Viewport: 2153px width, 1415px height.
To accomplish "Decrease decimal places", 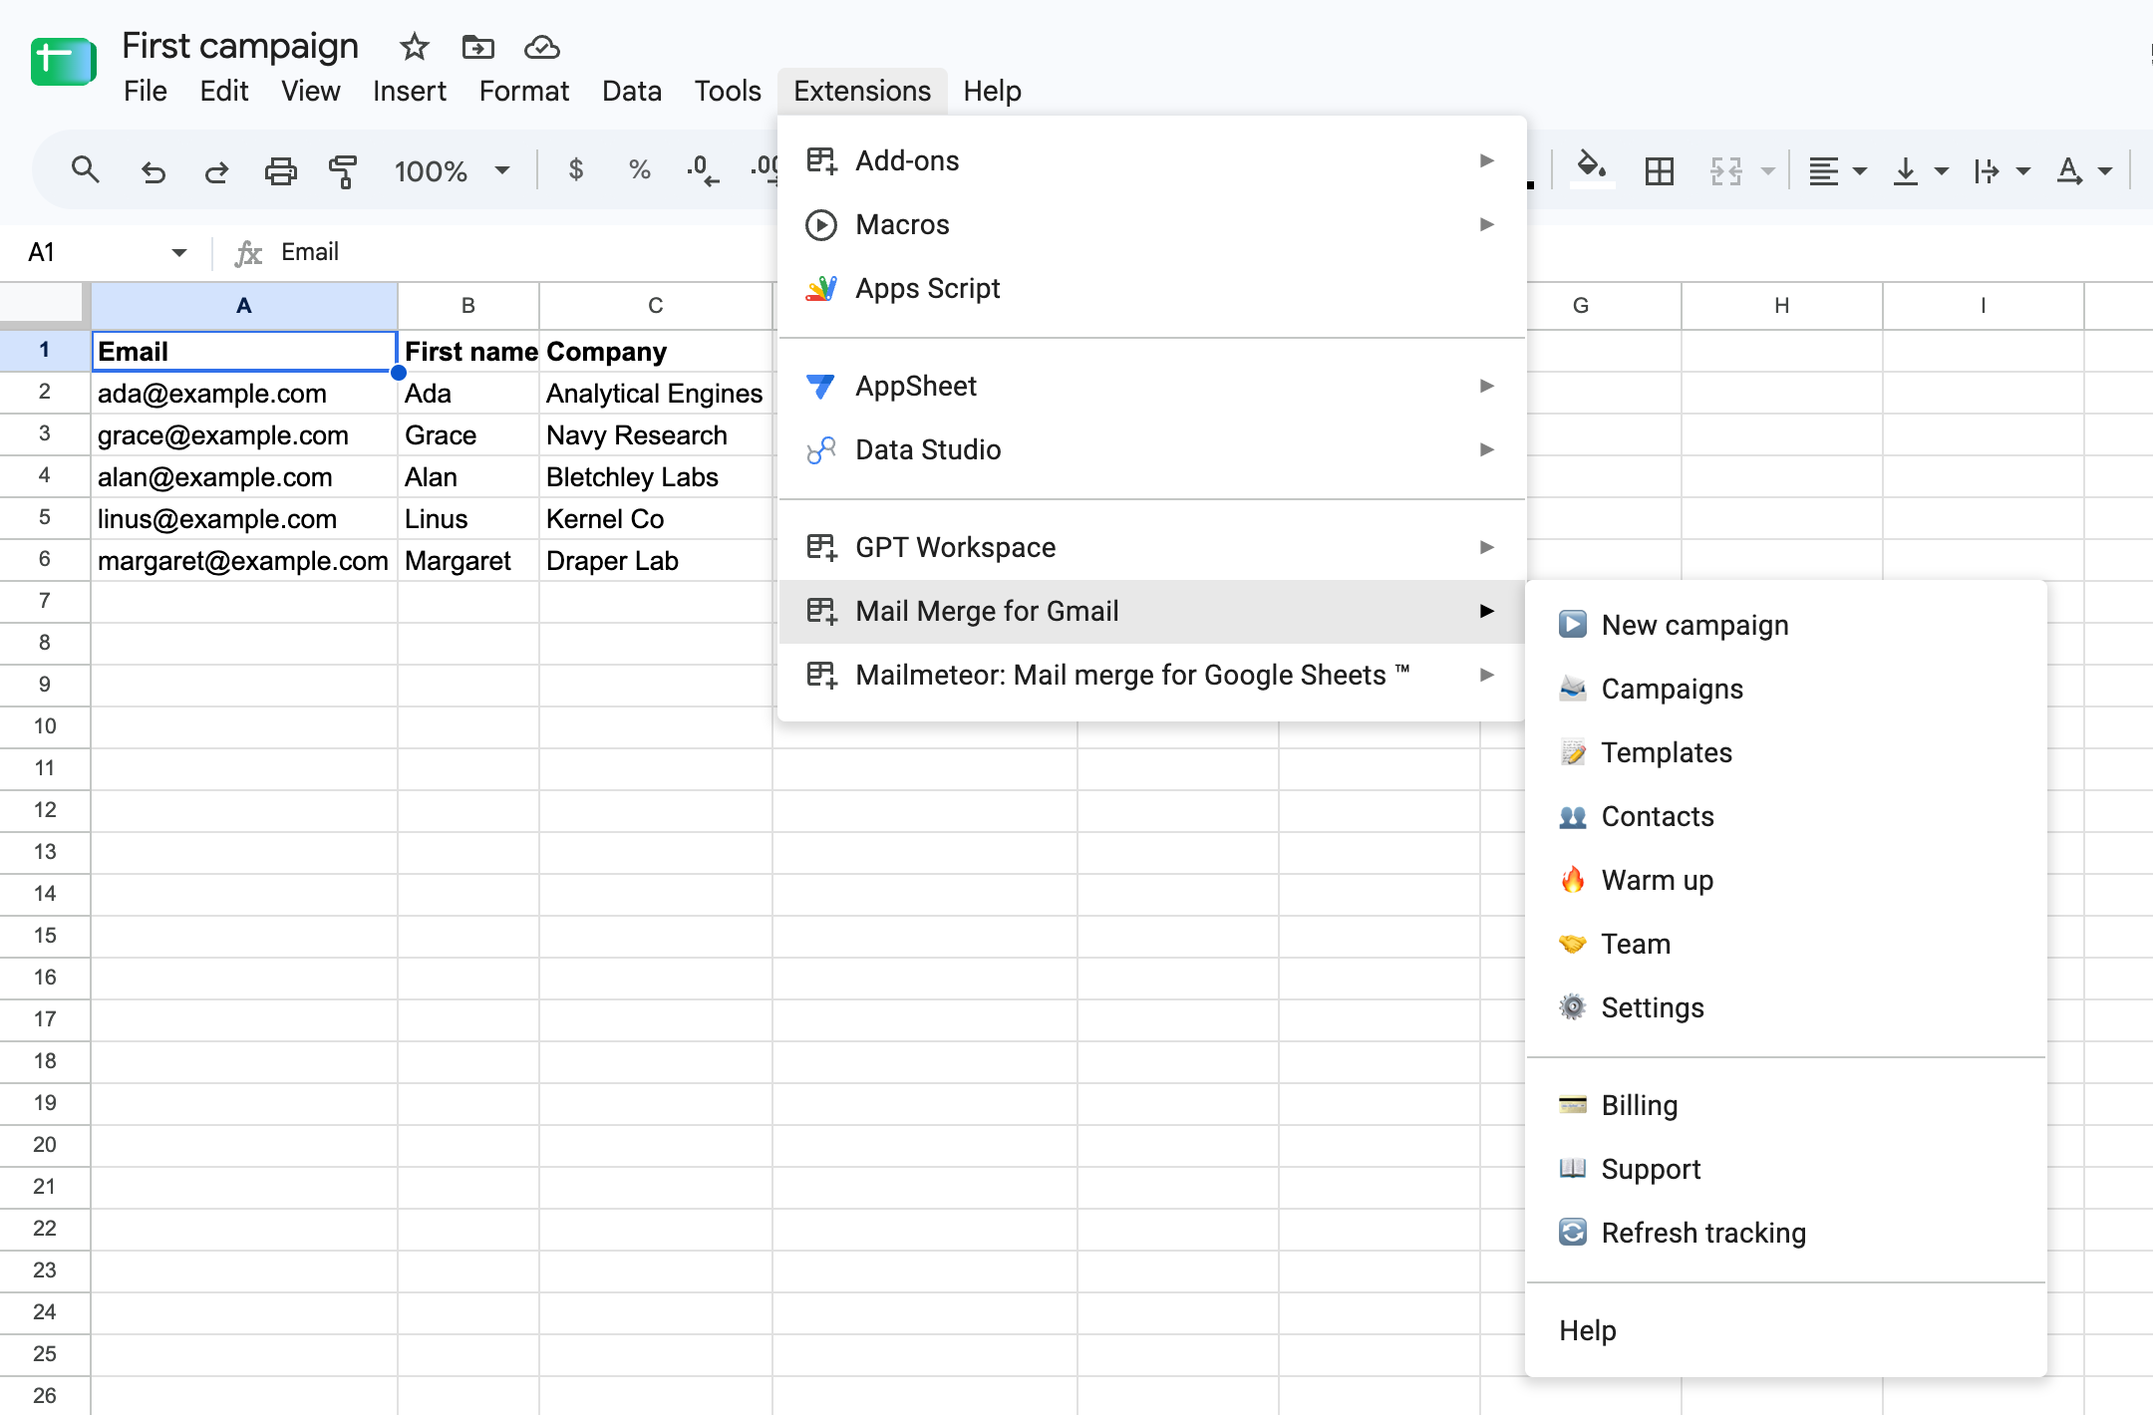I will 703,170.
